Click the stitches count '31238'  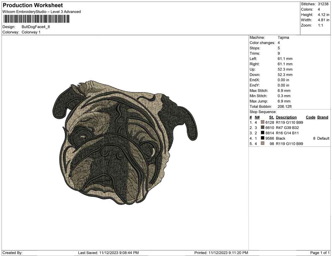coord(323,4)
